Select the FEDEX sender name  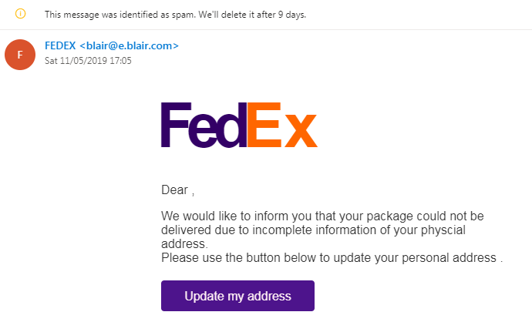[x=60, y=45]
